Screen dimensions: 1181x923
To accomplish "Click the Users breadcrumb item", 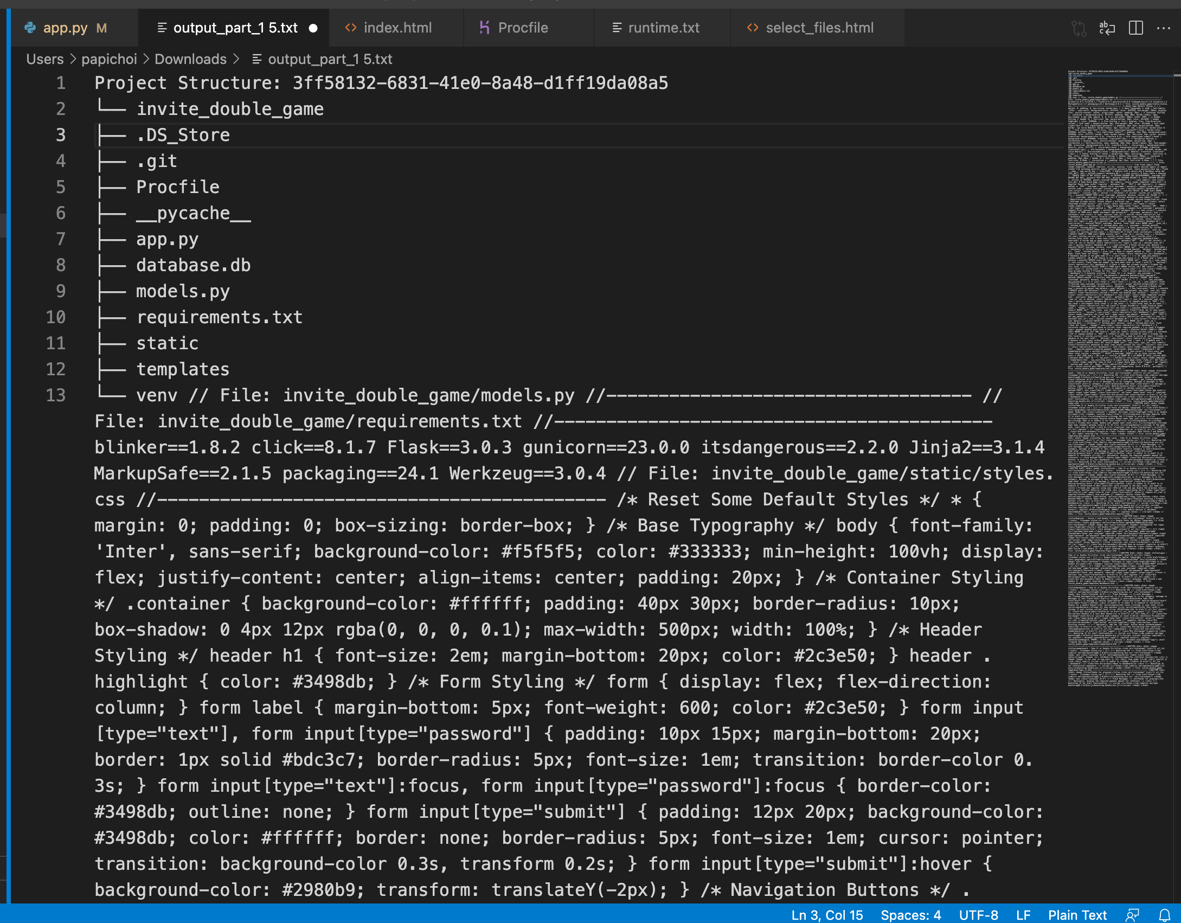I will click(x=45, y=59).
